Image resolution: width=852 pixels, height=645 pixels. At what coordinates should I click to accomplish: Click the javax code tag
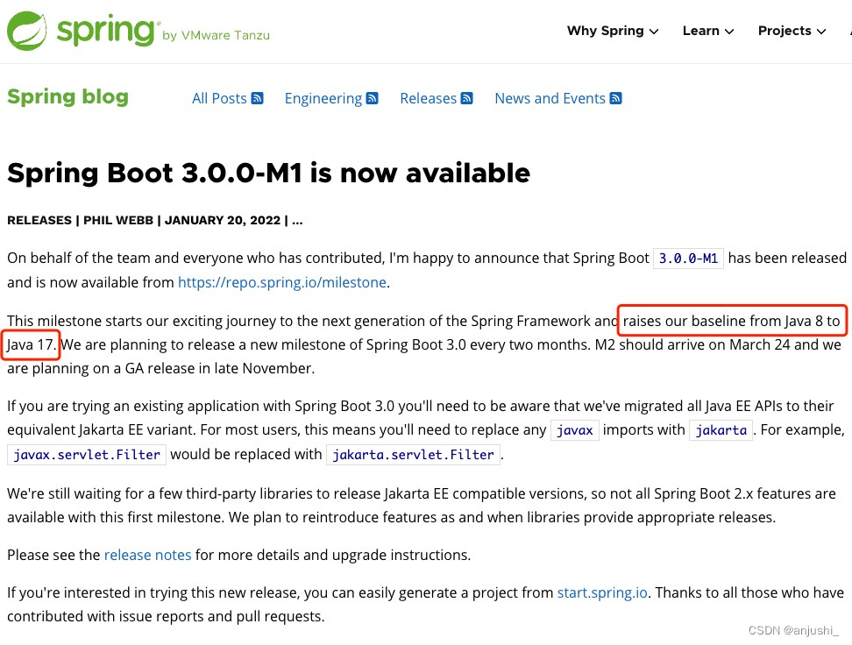(x=575, y=430)
